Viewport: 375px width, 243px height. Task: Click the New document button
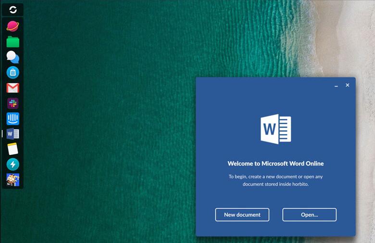[242, 215]
